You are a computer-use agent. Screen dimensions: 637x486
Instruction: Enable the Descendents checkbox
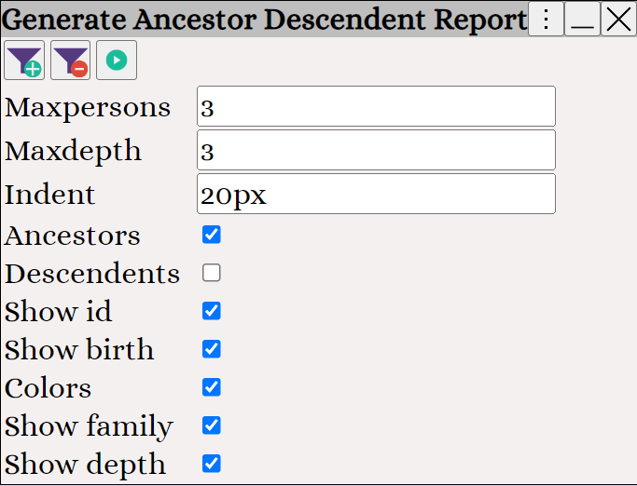point(212,273)
